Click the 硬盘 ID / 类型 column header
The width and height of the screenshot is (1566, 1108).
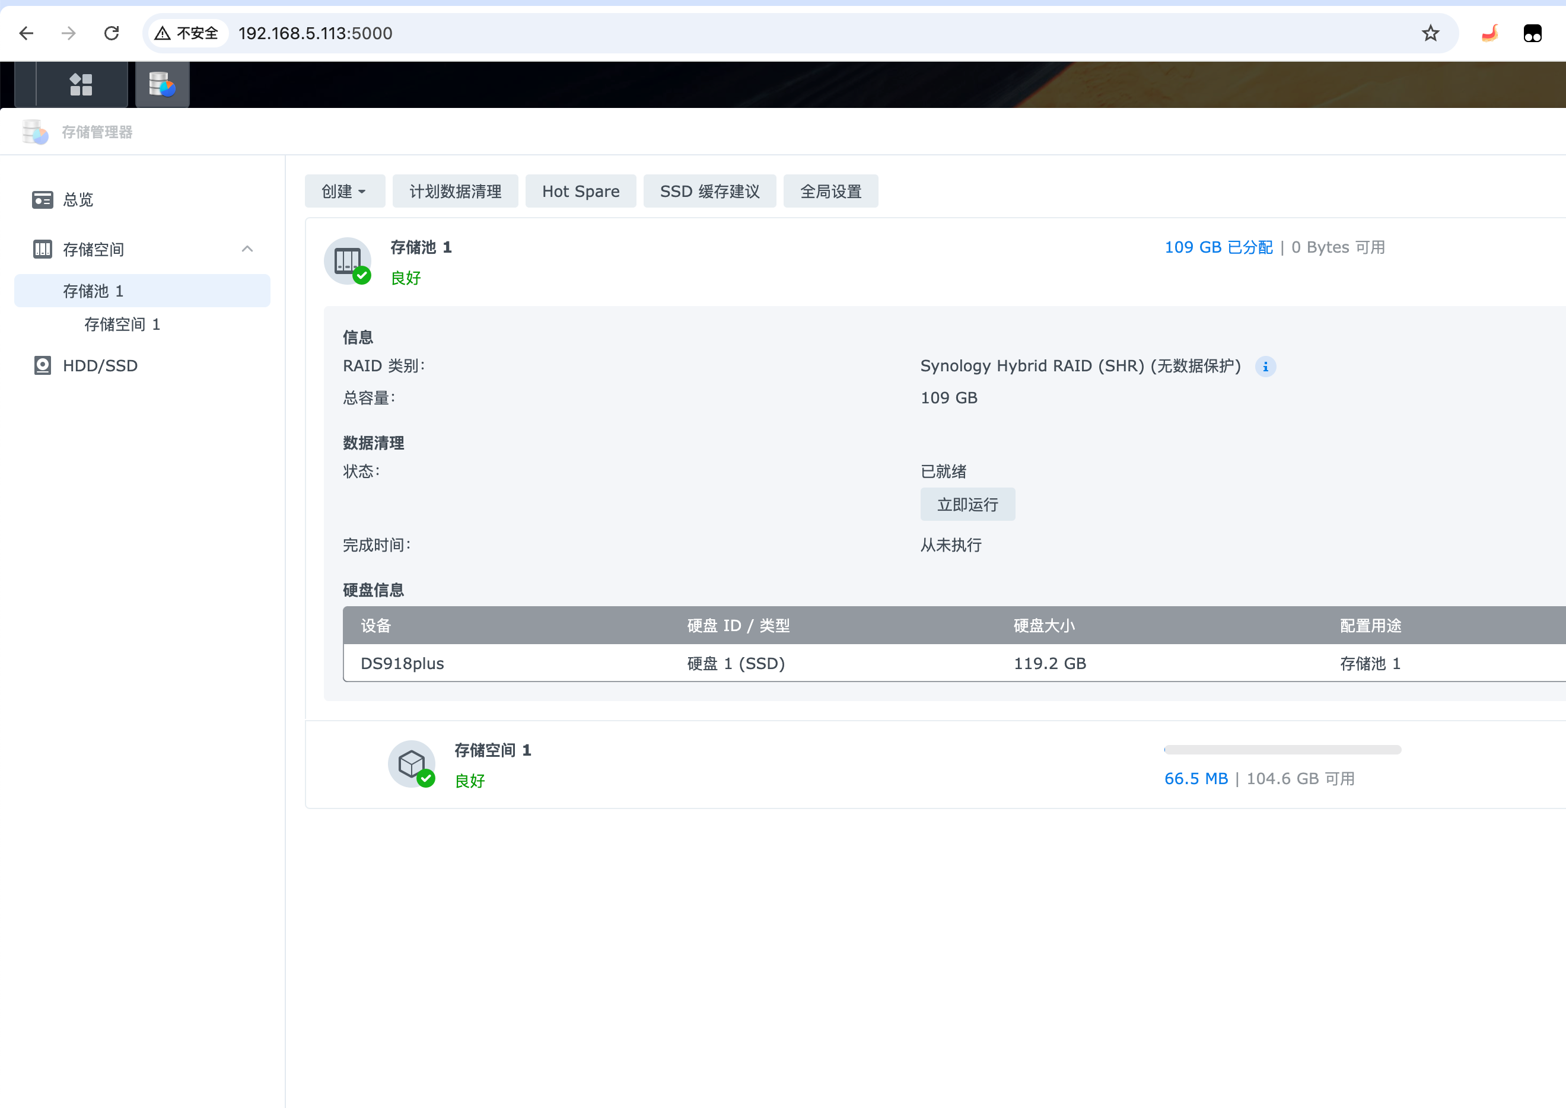tap(739, 626)
